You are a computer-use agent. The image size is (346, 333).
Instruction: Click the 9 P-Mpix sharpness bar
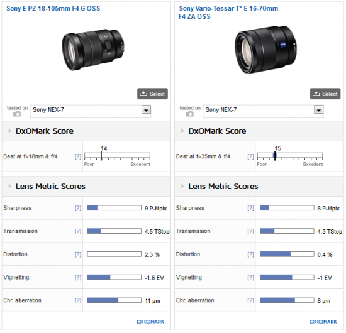(x=114, y=208)
